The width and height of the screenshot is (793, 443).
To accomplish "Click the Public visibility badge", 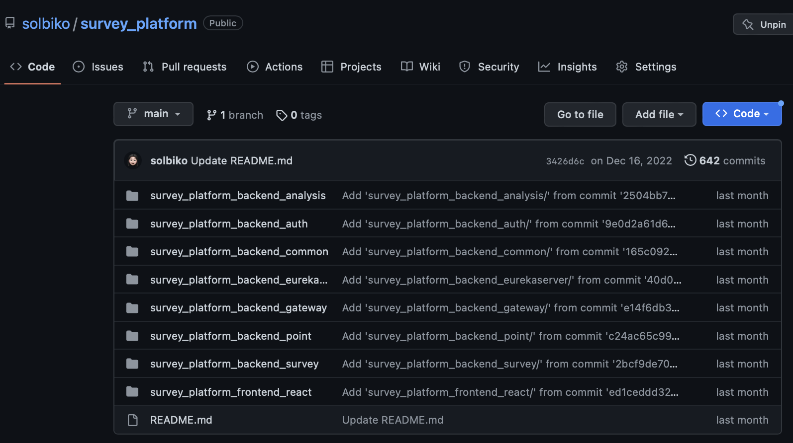I will [x=223, y=23].
